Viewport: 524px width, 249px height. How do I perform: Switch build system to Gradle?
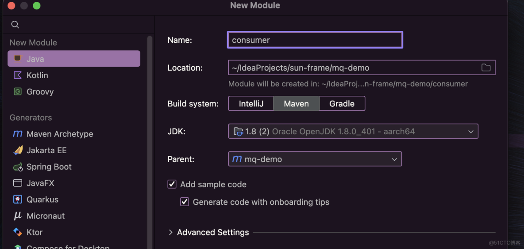point(342,104)
